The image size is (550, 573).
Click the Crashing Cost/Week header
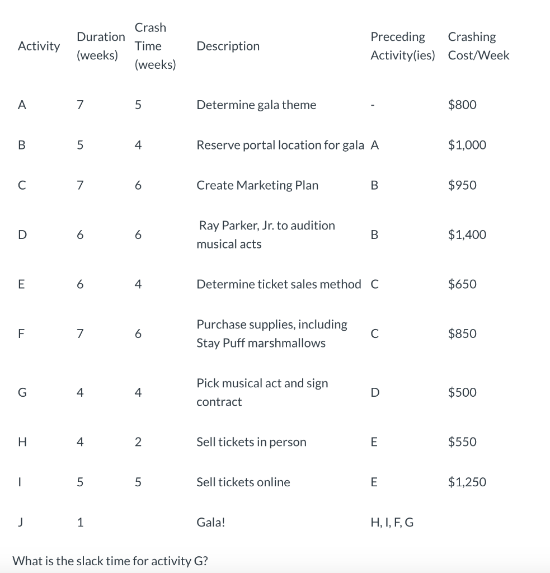[x=478, y=46]
